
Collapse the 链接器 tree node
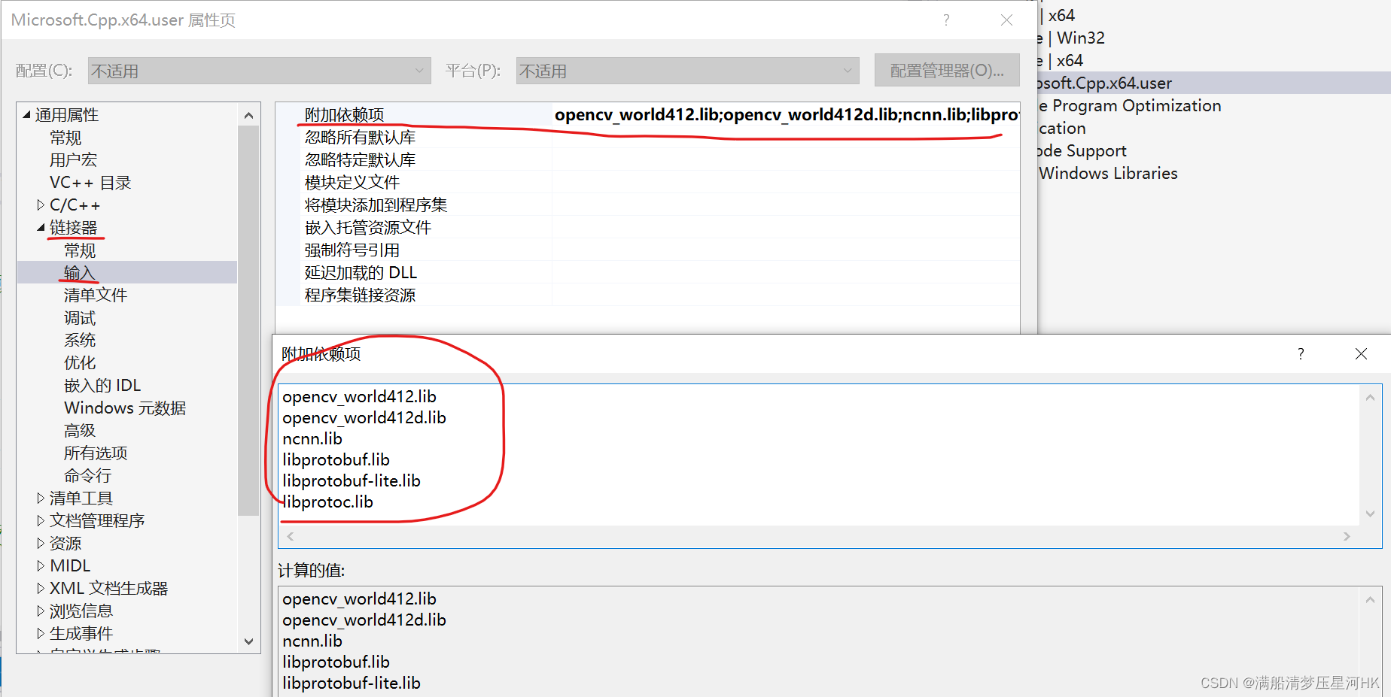click(41, 228)
